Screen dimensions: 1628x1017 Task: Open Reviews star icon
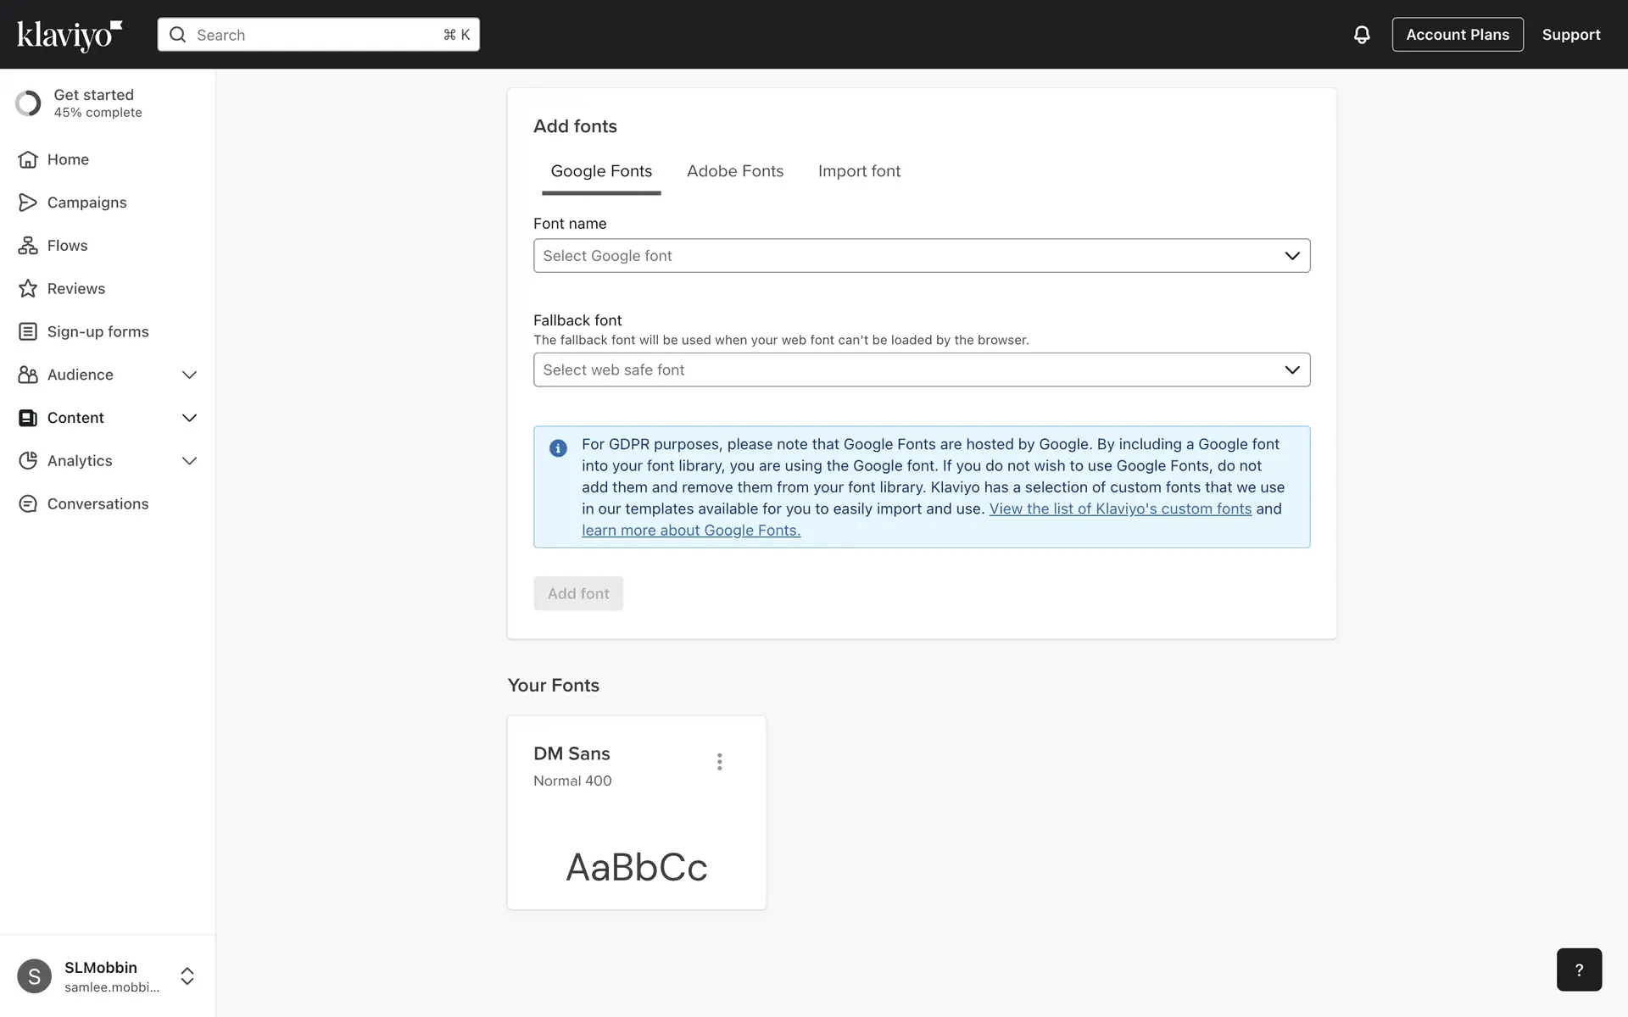pyautogui.click(x=28, y=289)
